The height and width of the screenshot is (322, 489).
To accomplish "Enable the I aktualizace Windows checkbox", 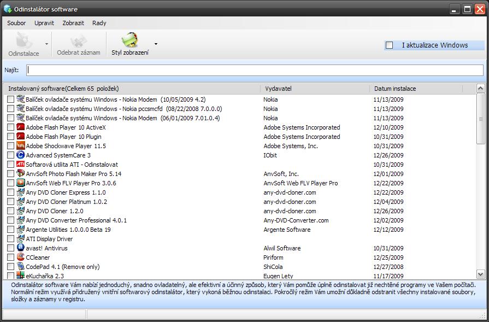I will pos(390,45).
